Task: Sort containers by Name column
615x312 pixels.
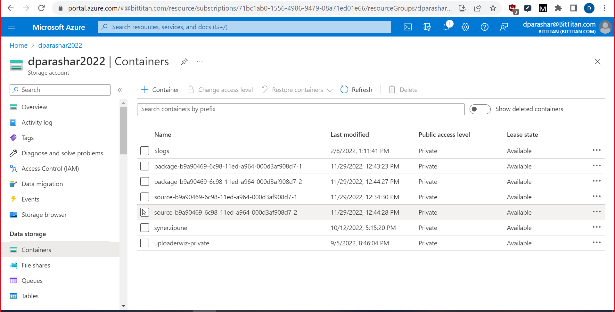Action: pos(163,135)
